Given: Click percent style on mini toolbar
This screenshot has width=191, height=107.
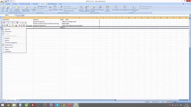Looking at the screenshot, I should [x=21, y=23].
